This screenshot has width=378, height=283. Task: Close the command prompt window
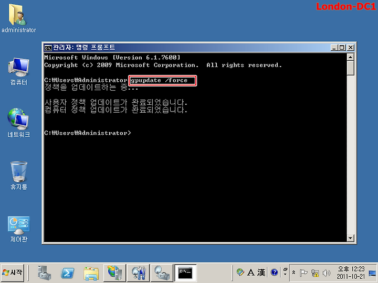351,48
